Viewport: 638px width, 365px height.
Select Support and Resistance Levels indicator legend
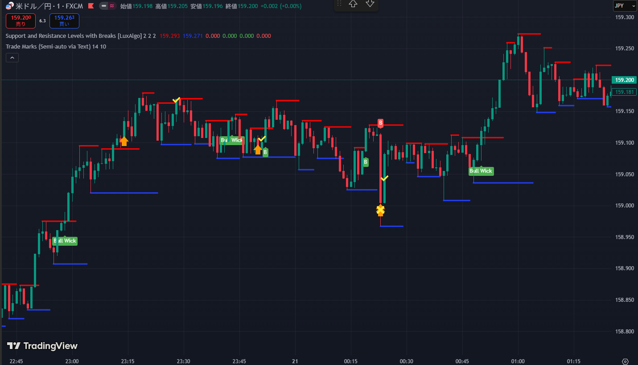coord(74,36)
